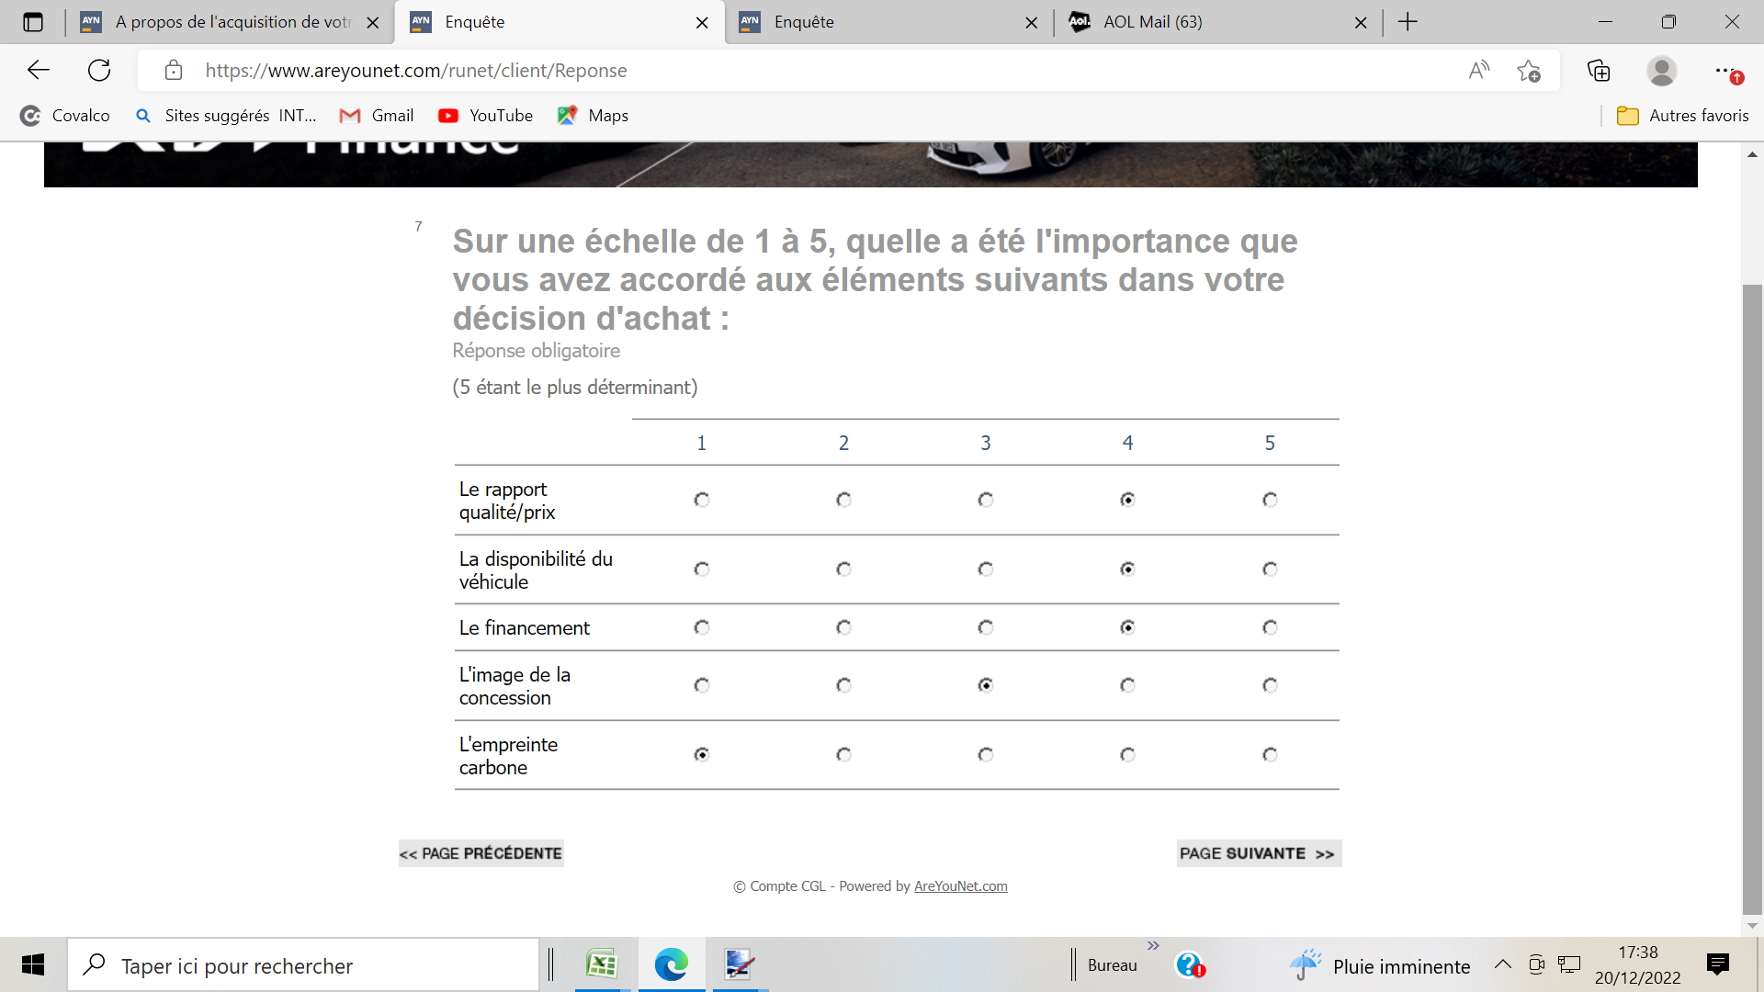Select rating 3 for L'empreinte carbone

tap(986, 755)
